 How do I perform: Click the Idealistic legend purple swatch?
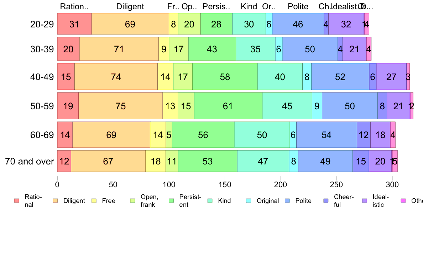[365, 200]
